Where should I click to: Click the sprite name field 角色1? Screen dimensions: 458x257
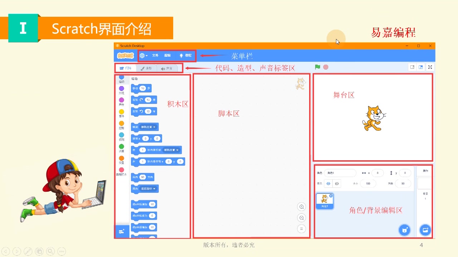point(340,173)
